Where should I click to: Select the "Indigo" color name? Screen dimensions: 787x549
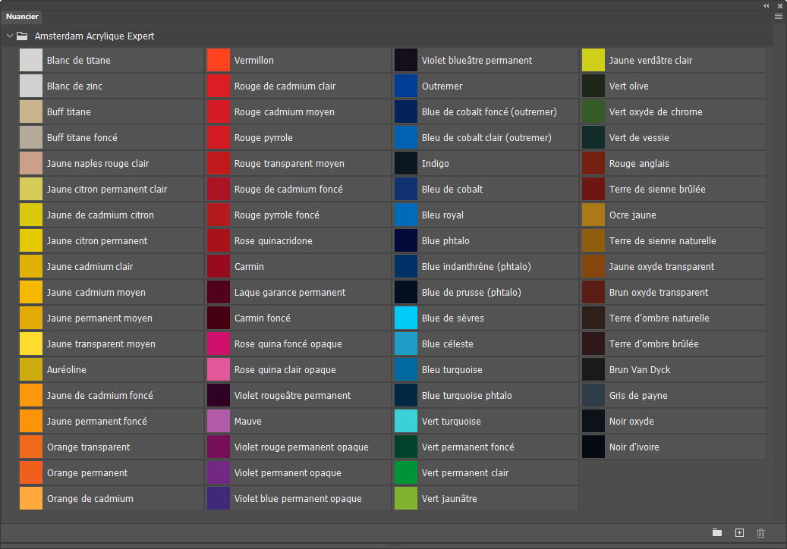(x=435, y=164)
